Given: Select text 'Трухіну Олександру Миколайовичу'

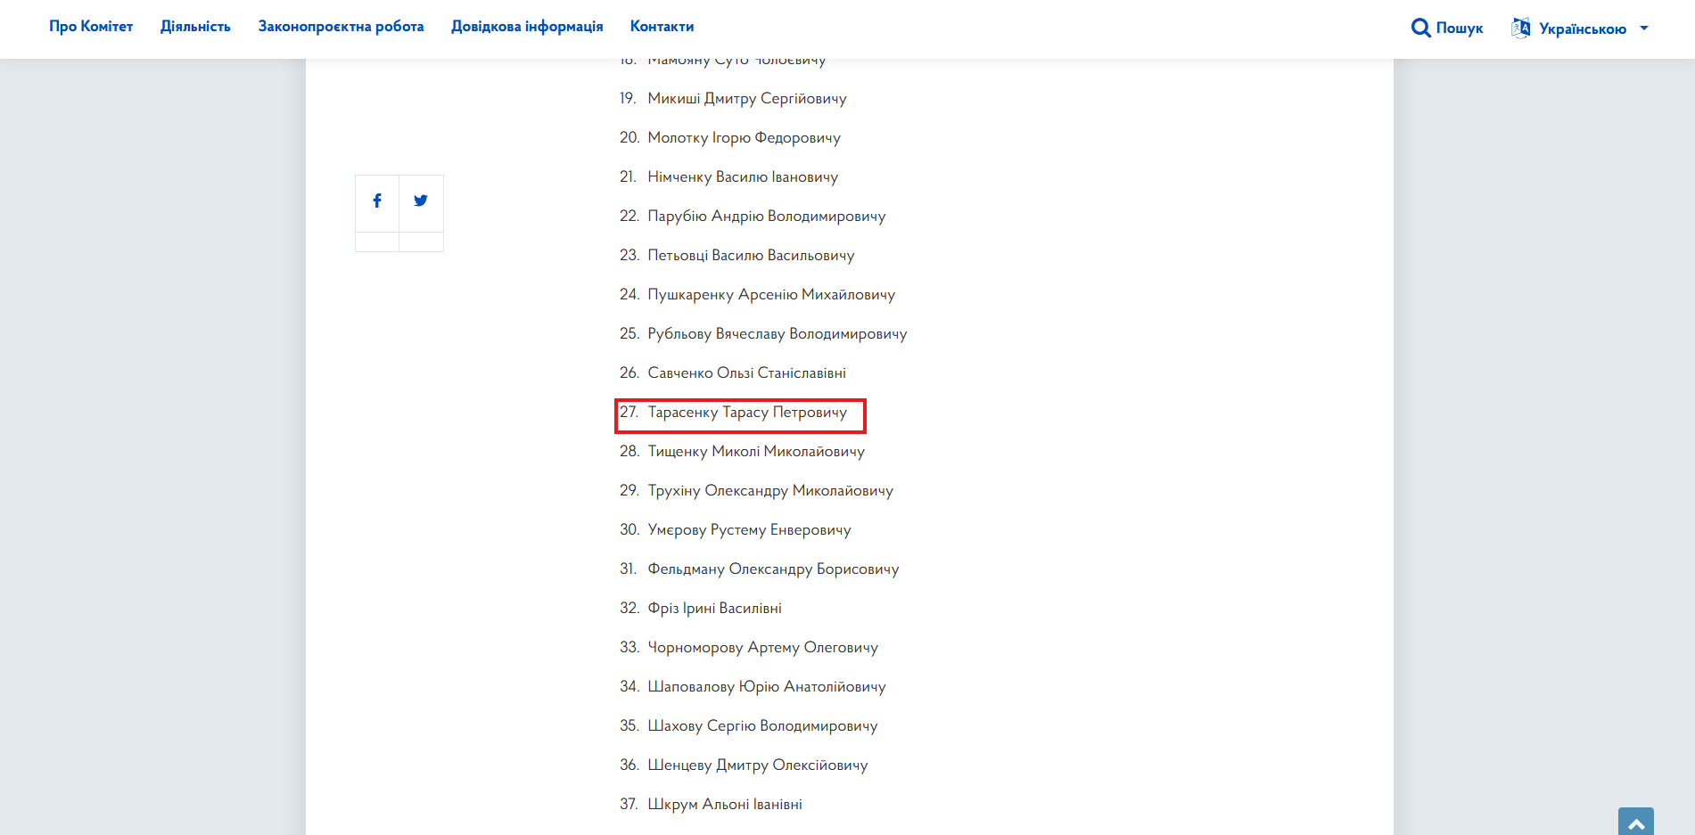Looking at the screenshot, I should tap(770, 491).
